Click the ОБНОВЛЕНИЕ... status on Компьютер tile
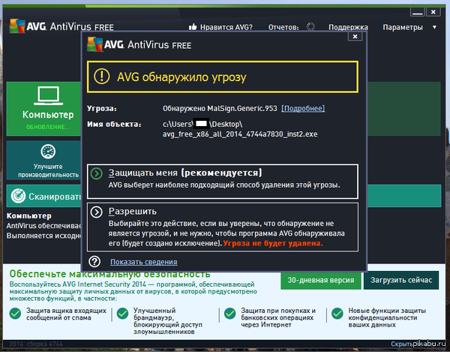The image size is (450, 352). pyautogui.click(x=48, y=127)
